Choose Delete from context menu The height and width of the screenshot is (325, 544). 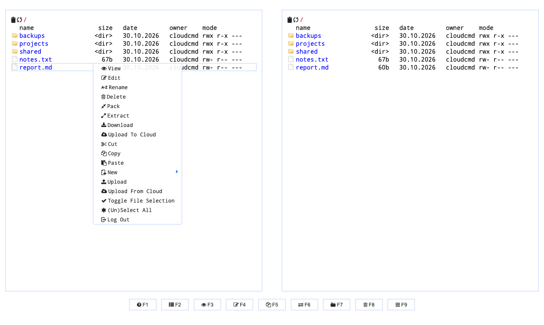pyautogui.click(x=138, y=97)
